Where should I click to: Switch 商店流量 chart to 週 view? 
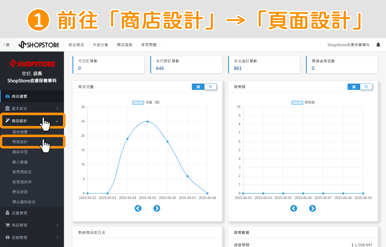point(198,87)
